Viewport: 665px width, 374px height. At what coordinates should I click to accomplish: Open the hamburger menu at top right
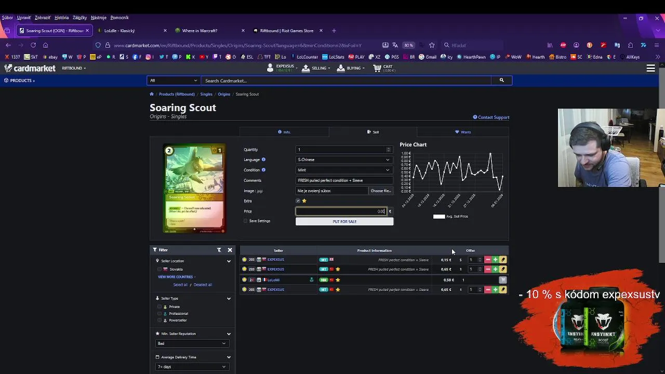pyautogui.click(x=650, y=68)
